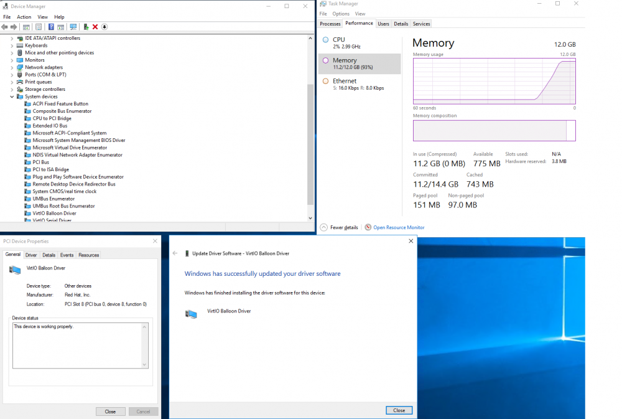Expand the Ports (COM & LPT) node arrow
Screen dimensions: 622x419
coord(12,75)
